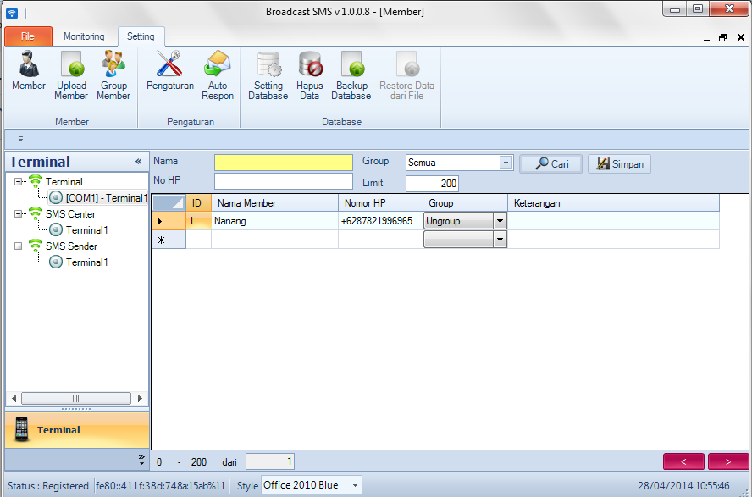Image resolution: width=752 pixels, height=497 pixels.
Task: Click the grid select-all corner cell
Action: pyautogui.click(x=169, y=202)
